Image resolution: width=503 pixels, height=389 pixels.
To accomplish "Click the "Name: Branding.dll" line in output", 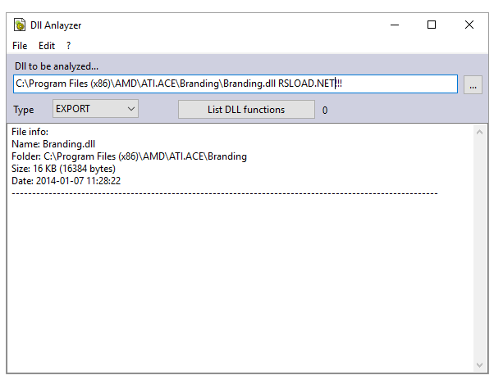I will (53, 144).
